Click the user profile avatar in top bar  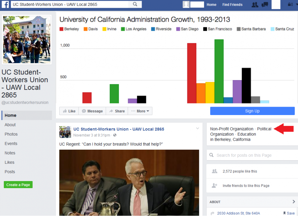tap(186, 4)
